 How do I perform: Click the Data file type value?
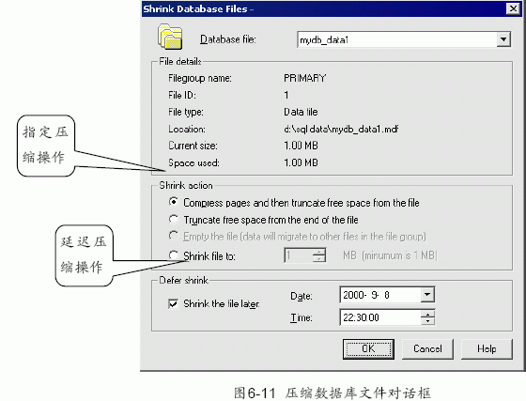[301, 112]
